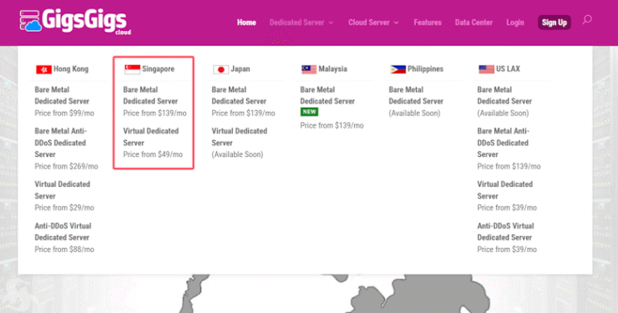The width and height of the screenshot is (618, 313).
Task: Select the Singapore heading
Action: (158, 69)
